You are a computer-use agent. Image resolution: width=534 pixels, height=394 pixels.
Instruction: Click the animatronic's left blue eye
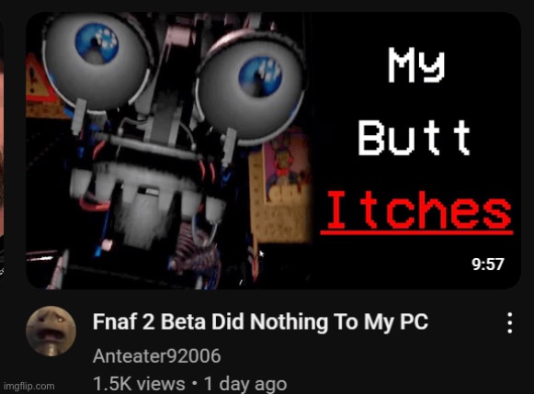click(97, 43)
